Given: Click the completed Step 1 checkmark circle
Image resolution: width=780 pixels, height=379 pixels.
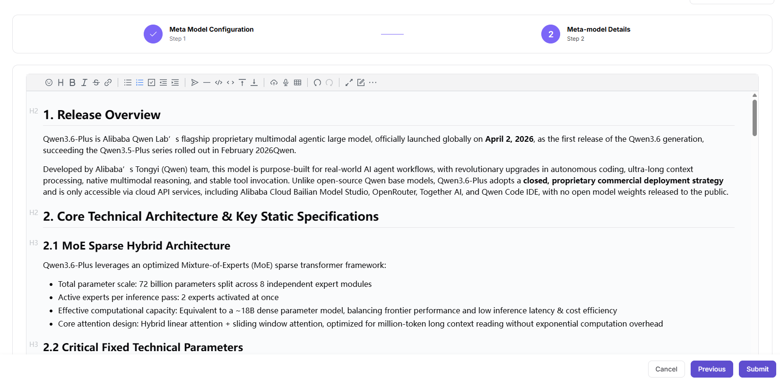Looking at the screenshot, I should (x=153, y=34).
